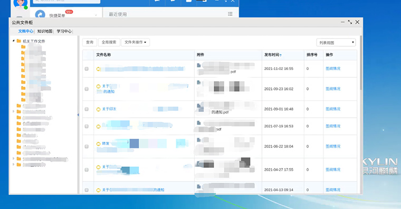
Task: Open the 快捷菜单 entry in back window
Action: 57,16
